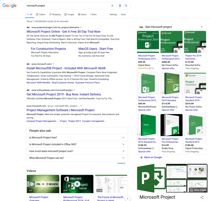Open the www.microsoft.com ad dropdown arrow
Image resolution: width=211 pixels, height=201 pixels.
click(x=54, y=64)
